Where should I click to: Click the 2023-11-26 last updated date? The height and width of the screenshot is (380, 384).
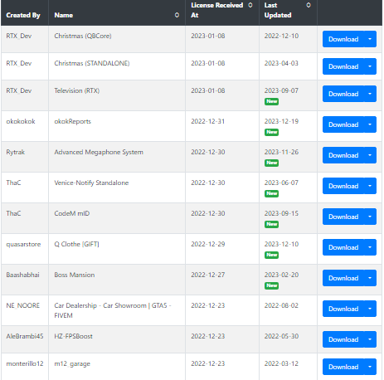pyautogui.click(x=281, y=152)
